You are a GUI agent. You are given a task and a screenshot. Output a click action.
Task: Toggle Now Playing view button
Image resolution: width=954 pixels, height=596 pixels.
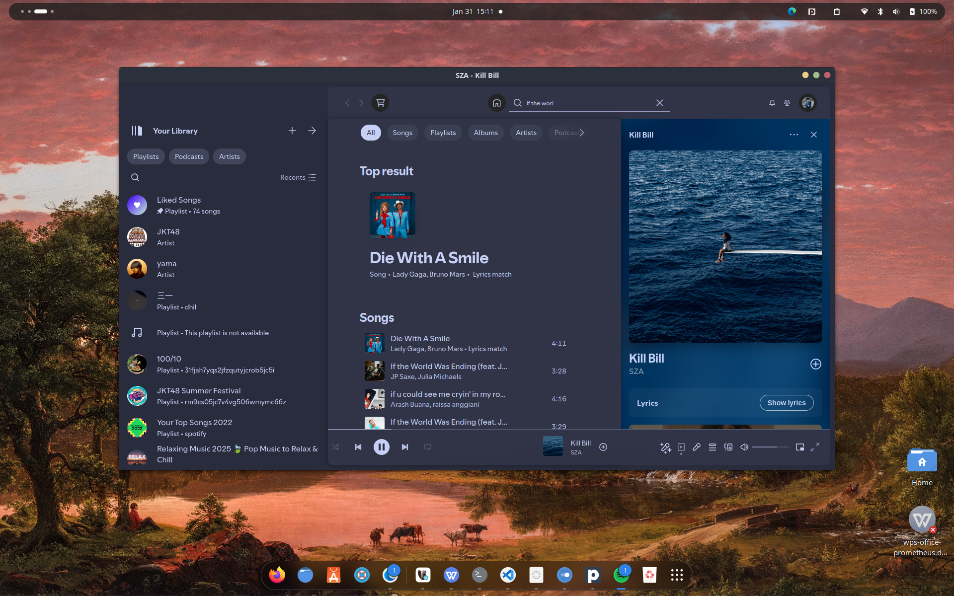coord(681,447)
